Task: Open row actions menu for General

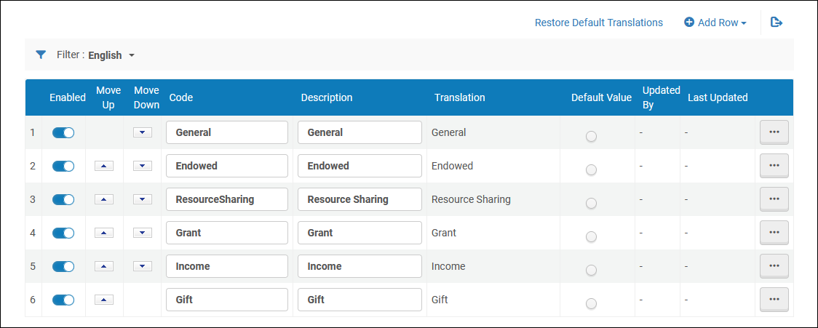Action: click(x=774, y=132)
